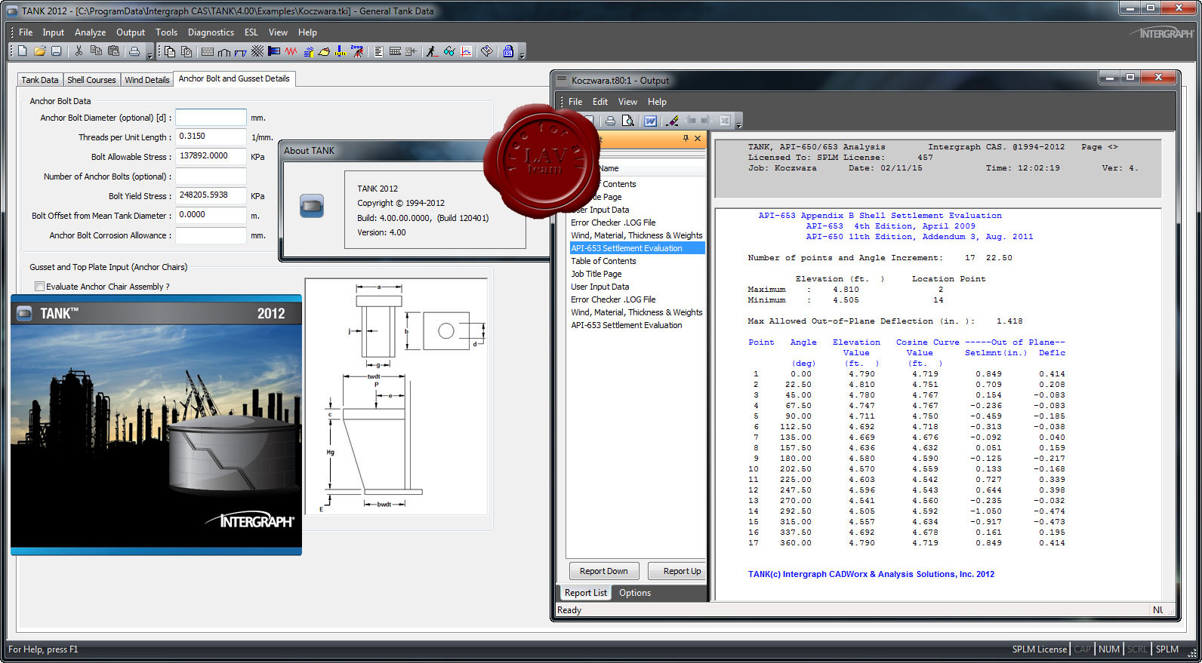Click SPLM License in the status bar
1202x663 pixels.
coord(1039,649)
